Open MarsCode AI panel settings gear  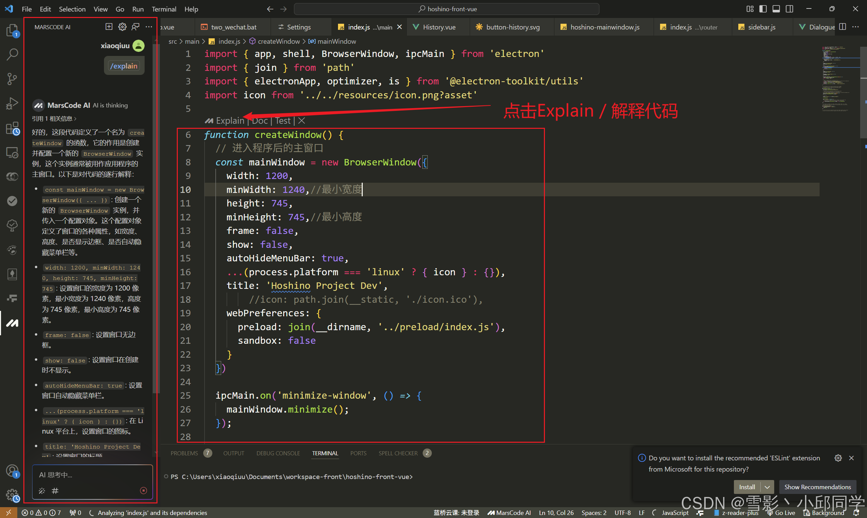[x=122, y=27]
